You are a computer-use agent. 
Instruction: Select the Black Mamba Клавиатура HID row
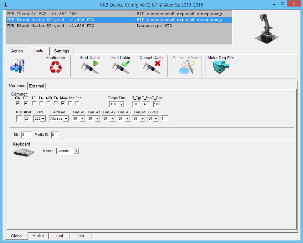coord(119,26)
